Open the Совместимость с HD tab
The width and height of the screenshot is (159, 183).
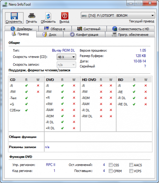[131, 29]
